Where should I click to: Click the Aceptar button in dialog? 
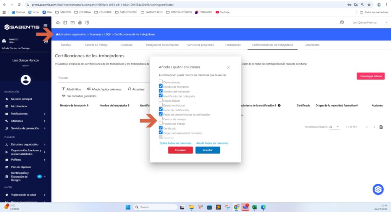click(208, 150)
